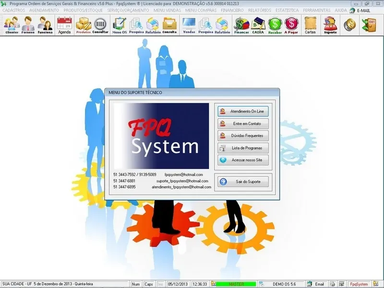Open the CAIXA cash register icon
The image size is (384, 288).
[x=258, y=24]
